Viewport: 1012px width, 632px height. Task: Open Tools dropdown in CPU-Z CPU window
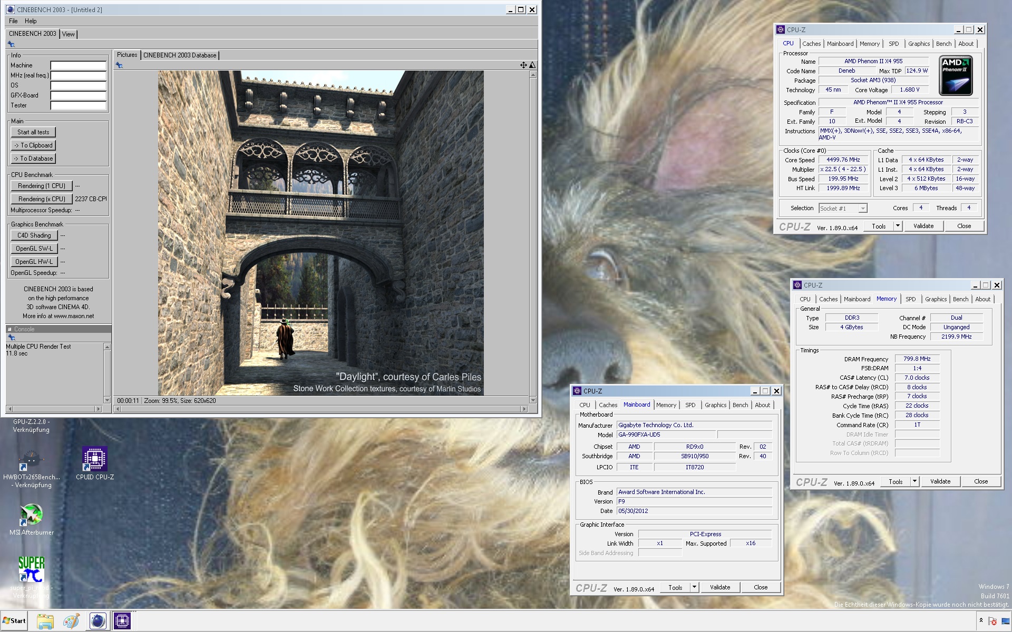pyautogui.click(x=898, y=226)
